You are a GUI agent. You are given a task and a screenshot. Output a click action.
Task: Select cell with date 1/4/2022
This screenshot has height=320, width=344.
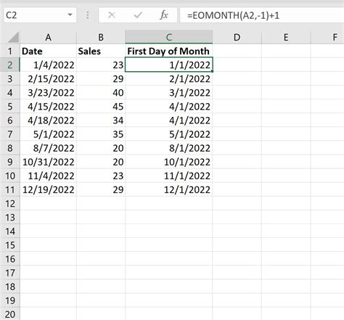(x=48, y=65)
